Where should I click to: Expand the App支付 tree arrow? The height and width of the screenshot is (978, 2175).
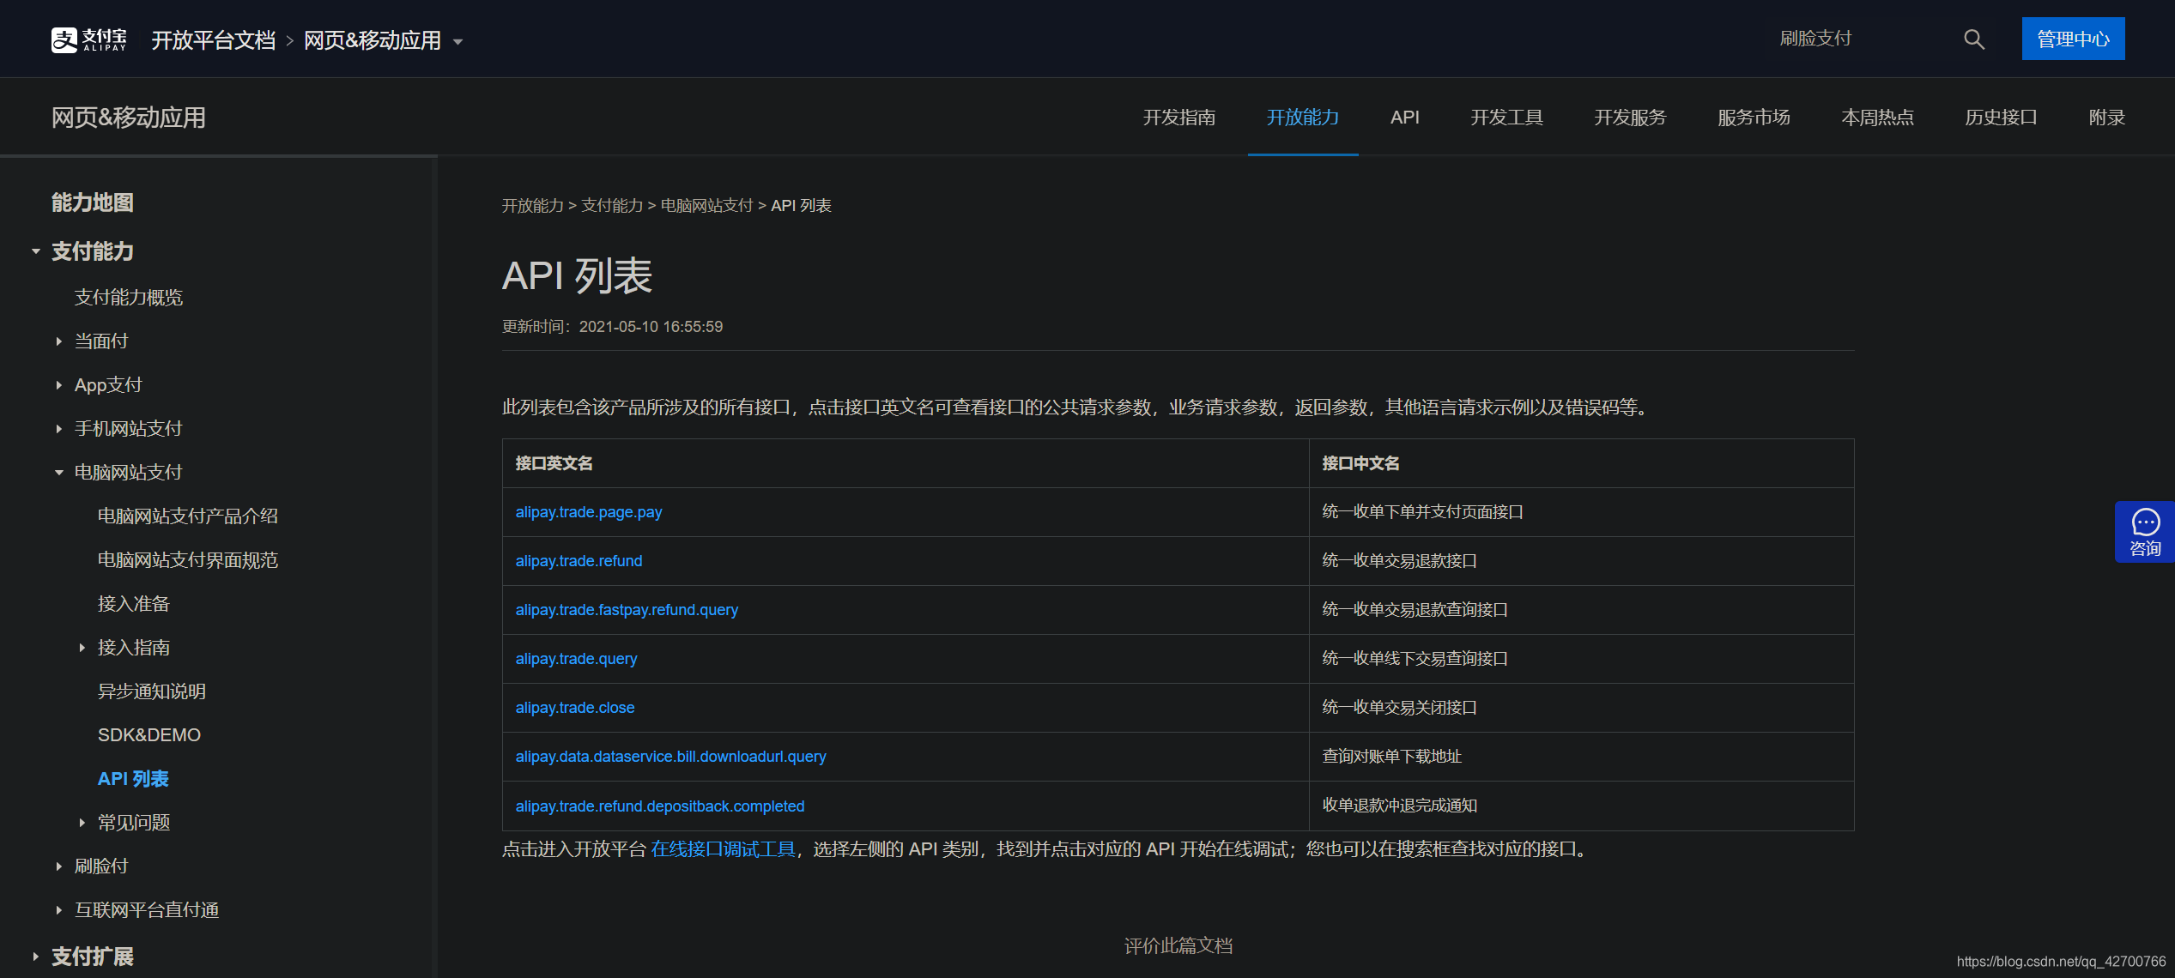(x=58, y=385)
